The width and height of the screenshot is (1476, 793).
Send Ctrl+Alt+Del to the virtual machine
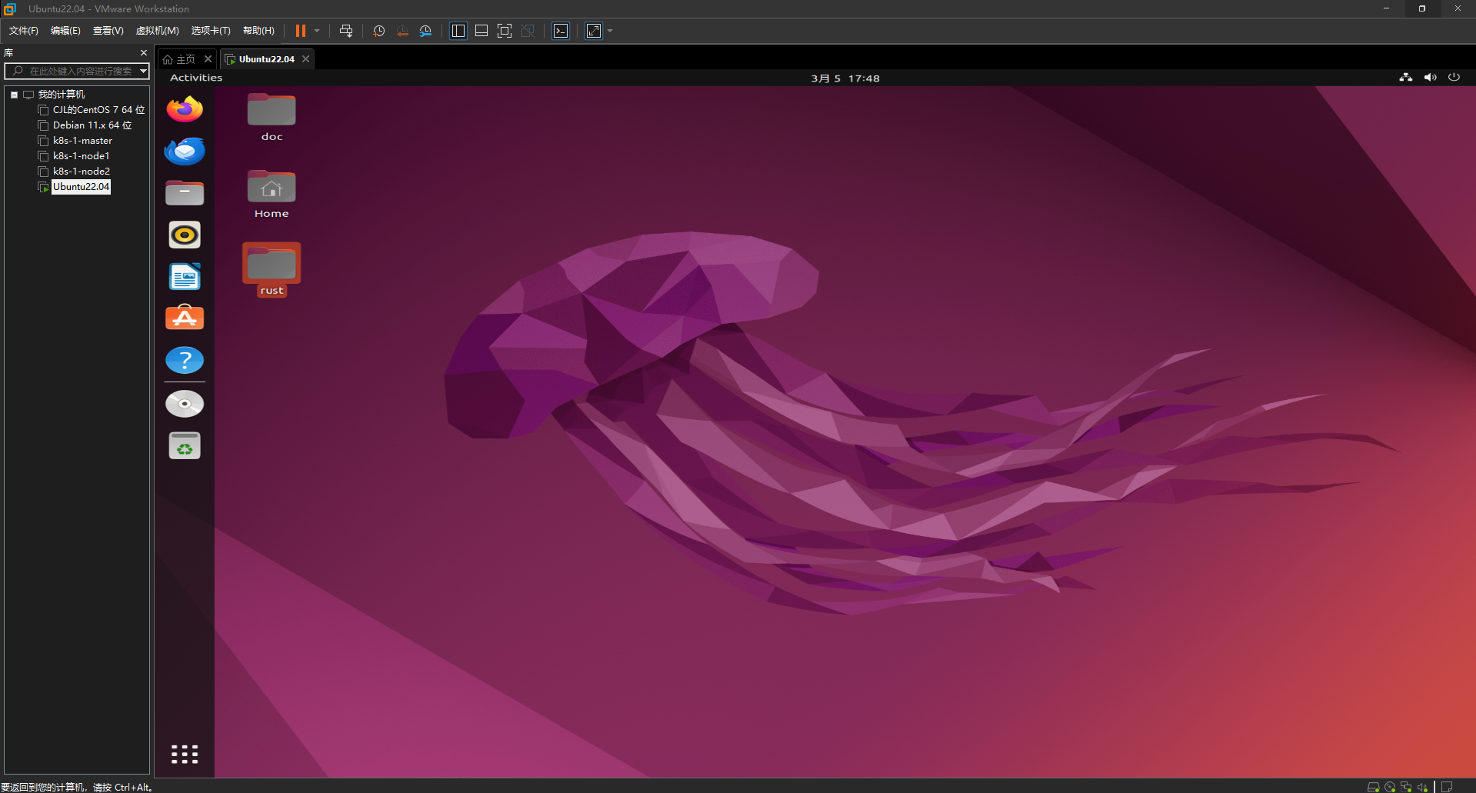pos(346,31)
